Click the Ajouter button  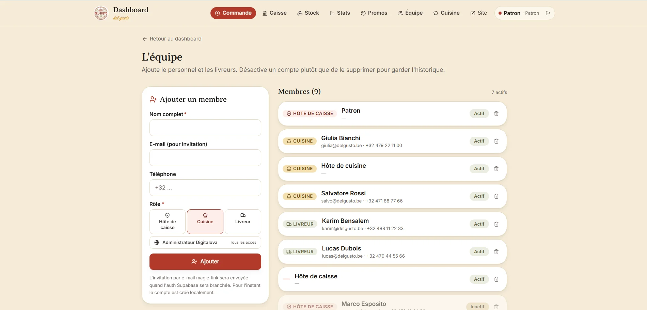[x=205, y=262]
